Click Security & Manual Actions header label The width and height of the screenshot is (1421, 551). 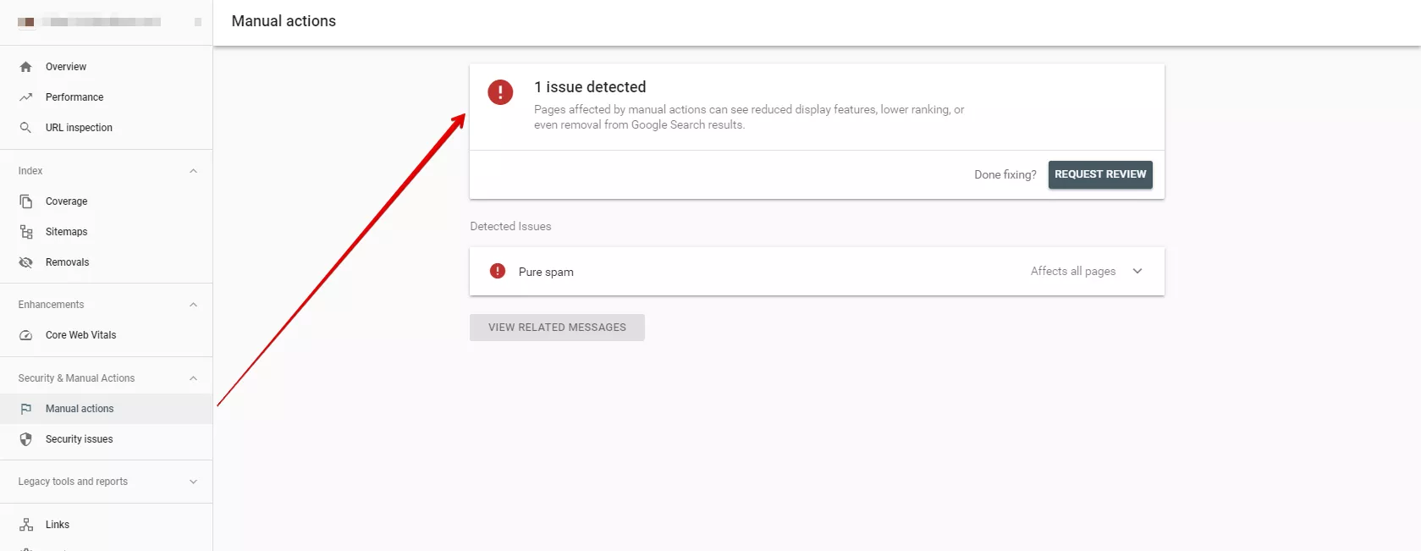pos(76,378)
